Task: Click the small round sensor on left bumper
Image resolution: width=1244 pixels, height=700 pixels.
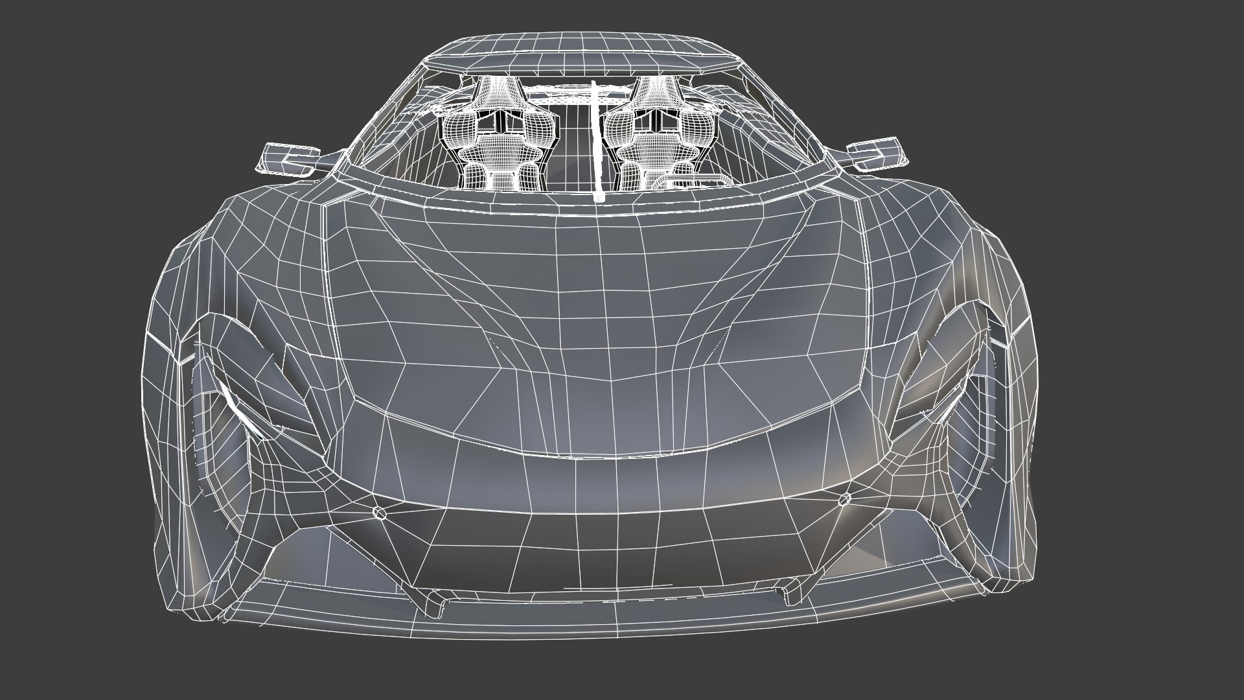Action: tap(380, 512)
